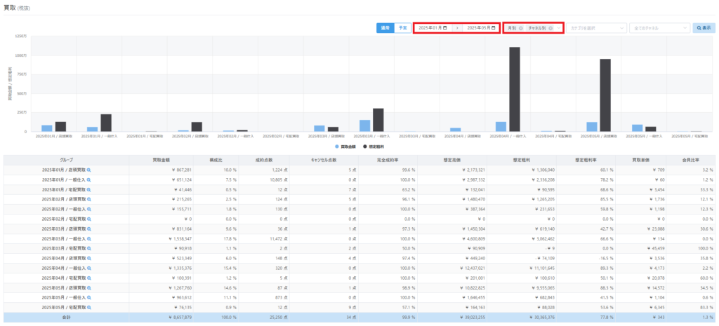Screen dimensions: 719x326
Task: Switch to the 予実 mode toggle
Action: 402,28
